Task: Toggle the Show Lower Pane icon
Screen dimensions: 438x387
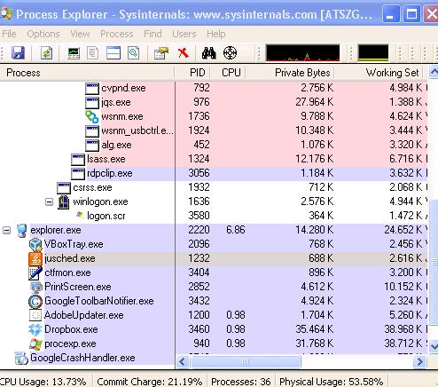Action: click(113, 53)
